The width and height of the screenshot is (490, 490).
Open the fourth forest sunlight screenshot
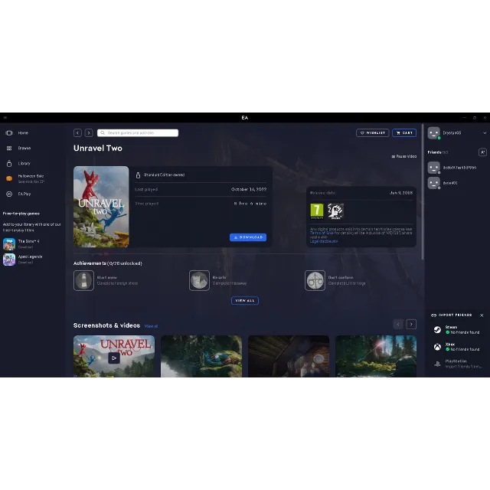click(376, 356)
